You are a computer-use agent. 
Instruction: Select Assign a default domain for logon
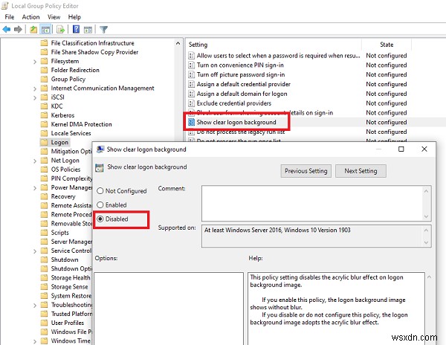(x=242, y=94)
